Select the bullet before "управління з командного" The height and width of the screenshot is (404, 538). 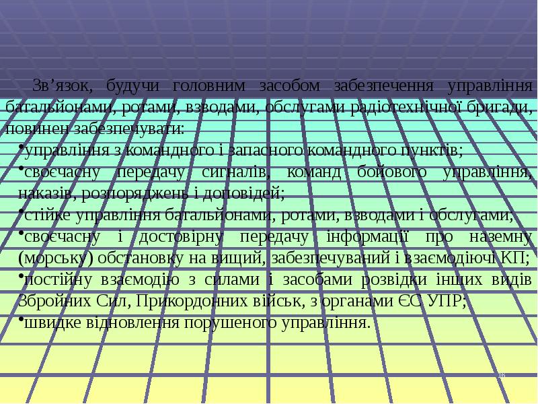(x=20, y=145)
